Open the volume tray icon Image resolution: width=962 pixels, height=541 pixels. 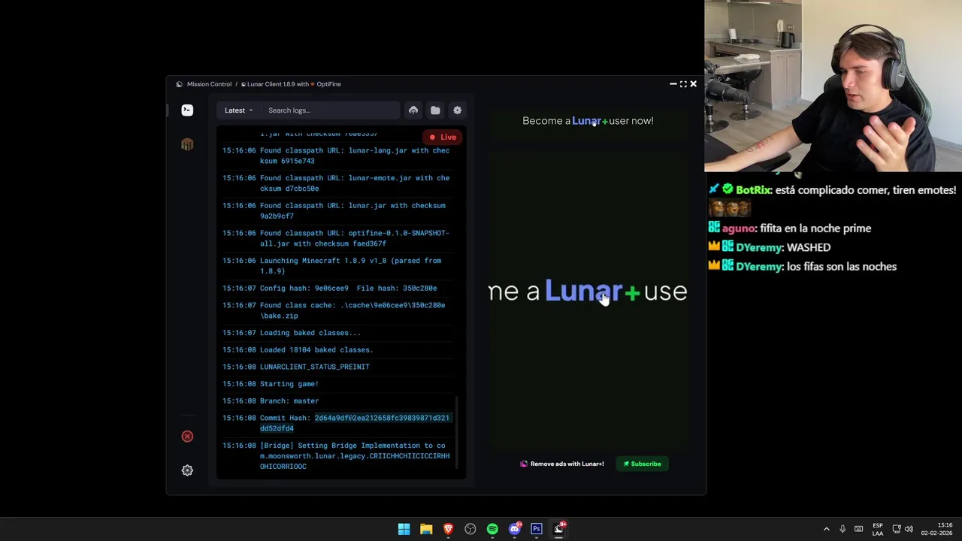(x=909, y=529)
